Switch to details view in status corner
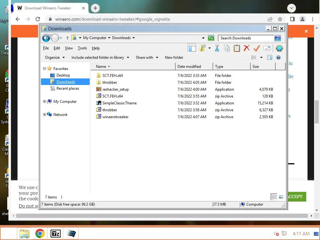The width and height of the screenshot is (320, 240). [274, 197]
